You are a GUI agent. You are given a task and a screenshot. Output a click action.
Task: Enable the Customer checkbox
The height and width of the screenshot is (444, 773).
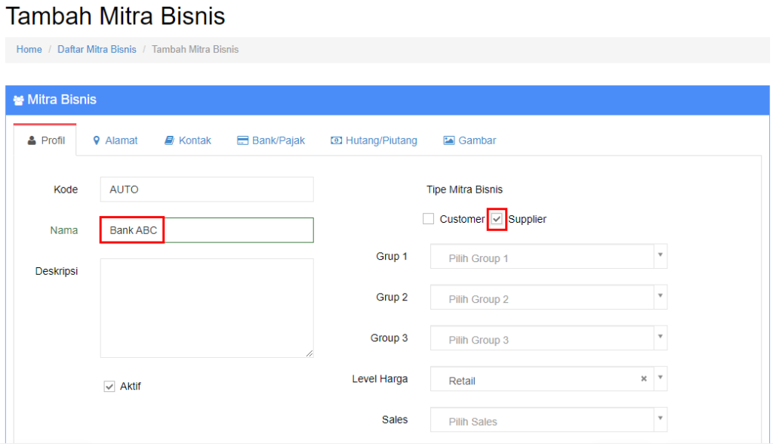coord(428,218)
